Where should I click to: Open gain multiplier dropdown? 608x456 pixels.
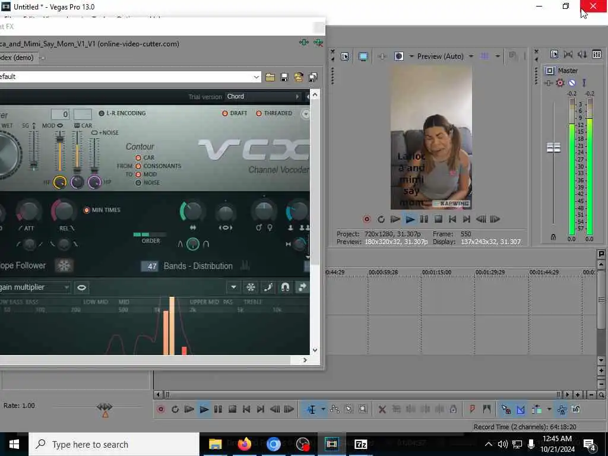tap(66, 287)
